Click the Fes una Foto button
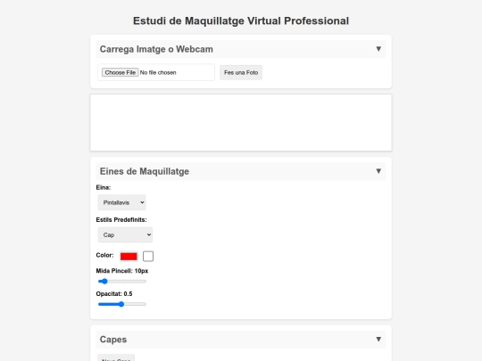The height and width of the screenshot is (361, 482). coord(241,72)
